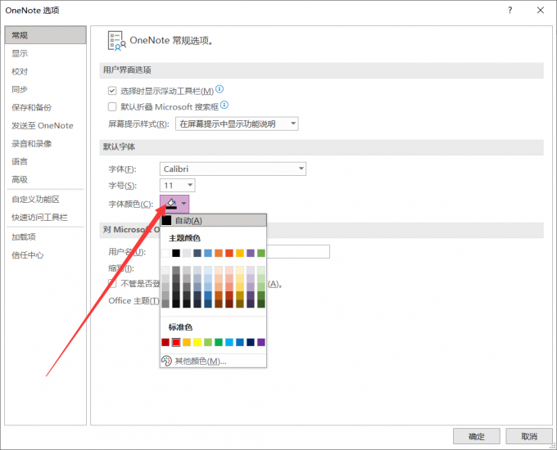Open the font size 11 dropdown
557x450 pixels.
tap(178, 185)
